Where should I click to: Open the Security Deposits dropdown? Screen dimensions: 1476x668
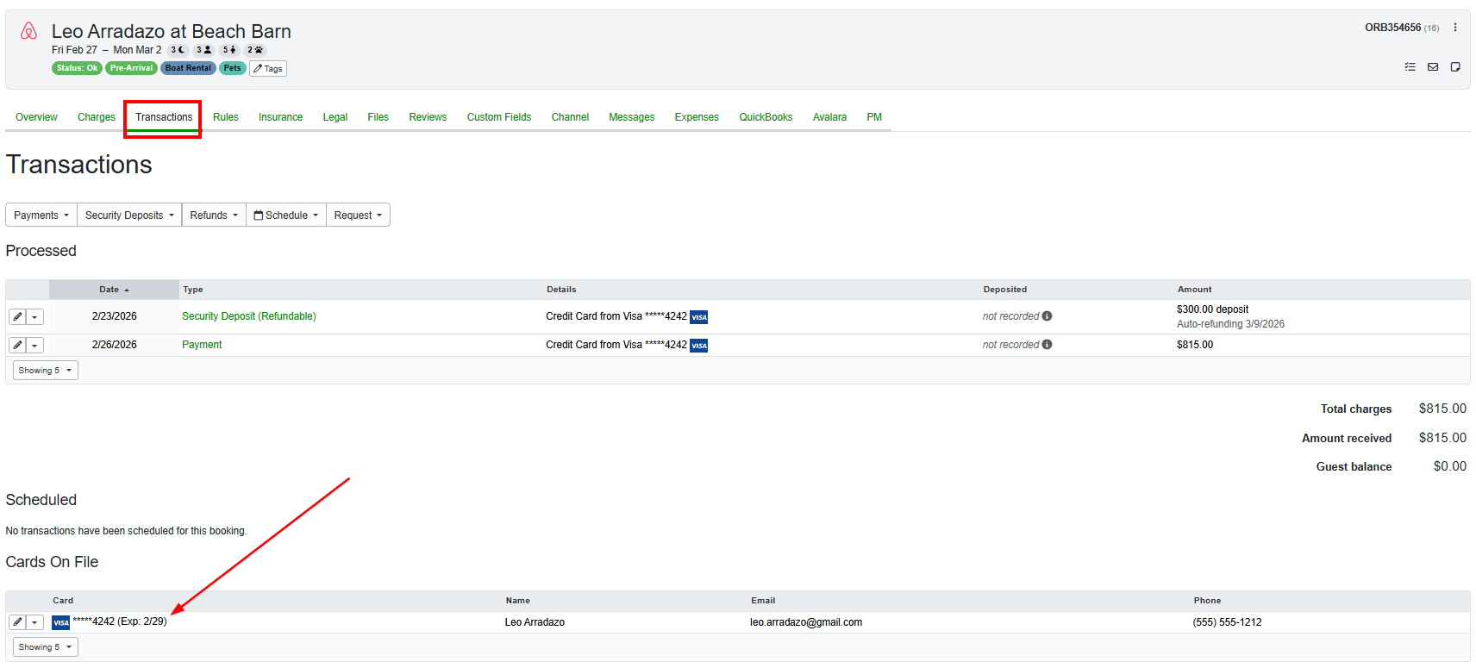click(x=129, y=215)
